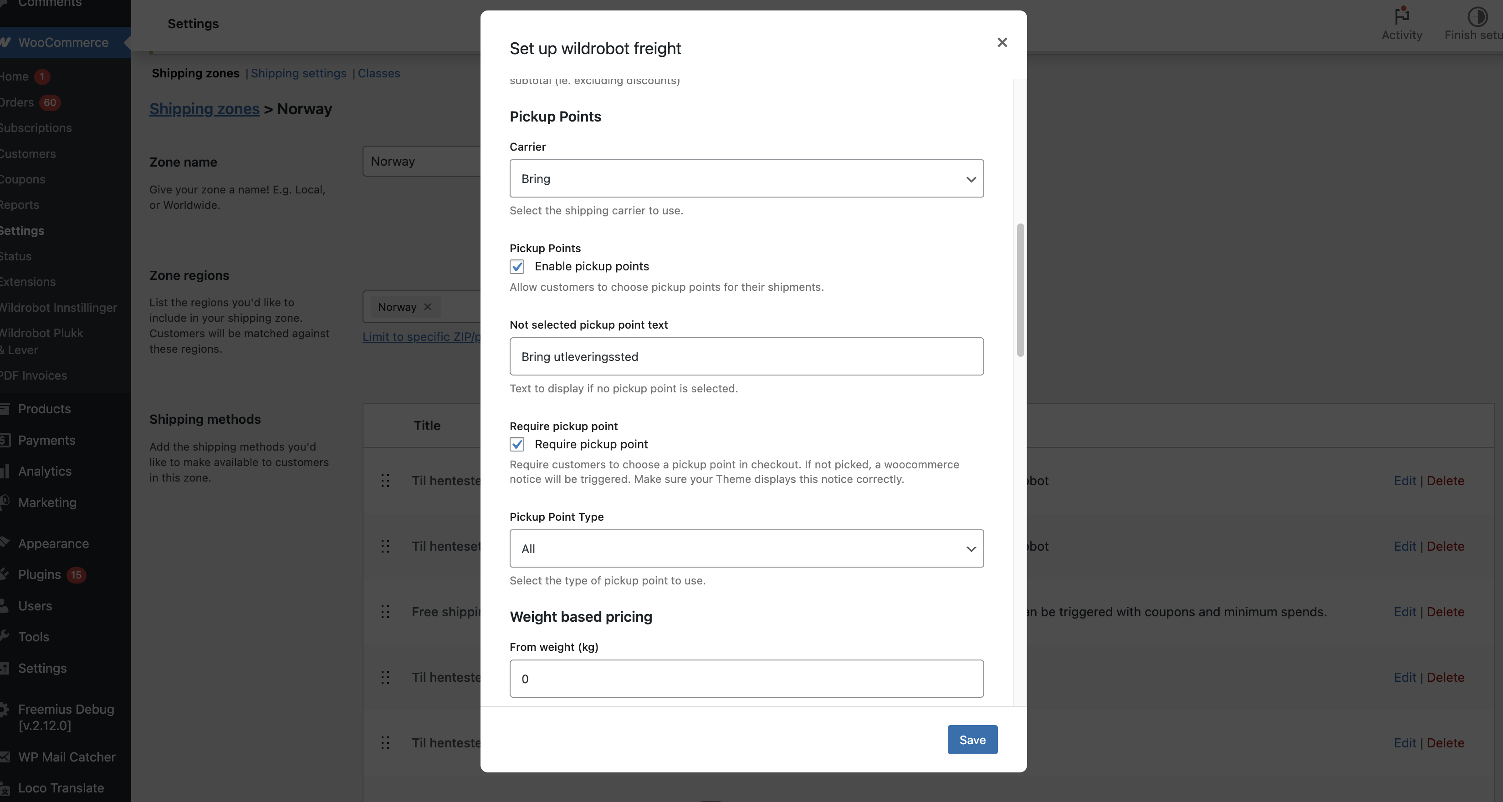Click the WooCommerce logo icon in sidebar

coord(5,43)
